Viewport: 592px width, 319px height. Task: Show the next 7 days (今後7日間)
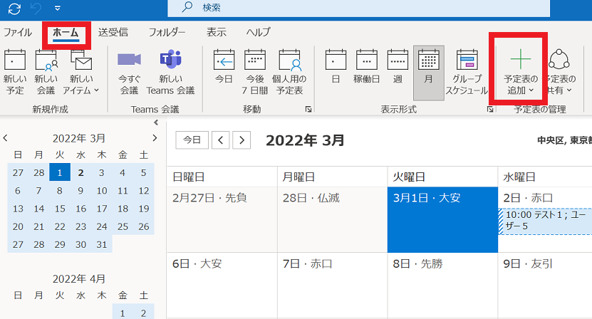tap(255, 71)
